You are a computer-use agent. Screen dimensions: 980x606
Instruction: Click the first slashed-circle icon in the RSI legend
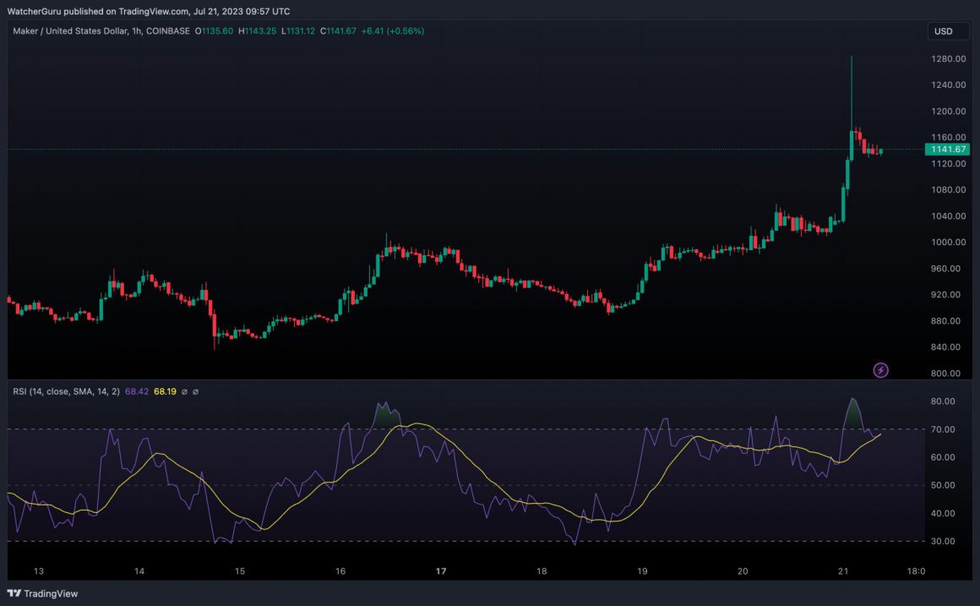click(x=184, y=390)
